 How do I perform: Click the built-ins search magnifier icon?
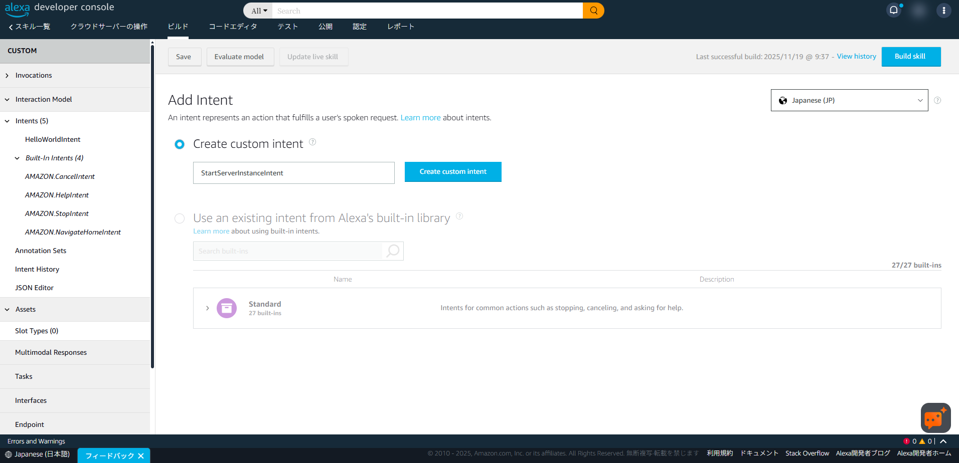(x=393, y=251)
